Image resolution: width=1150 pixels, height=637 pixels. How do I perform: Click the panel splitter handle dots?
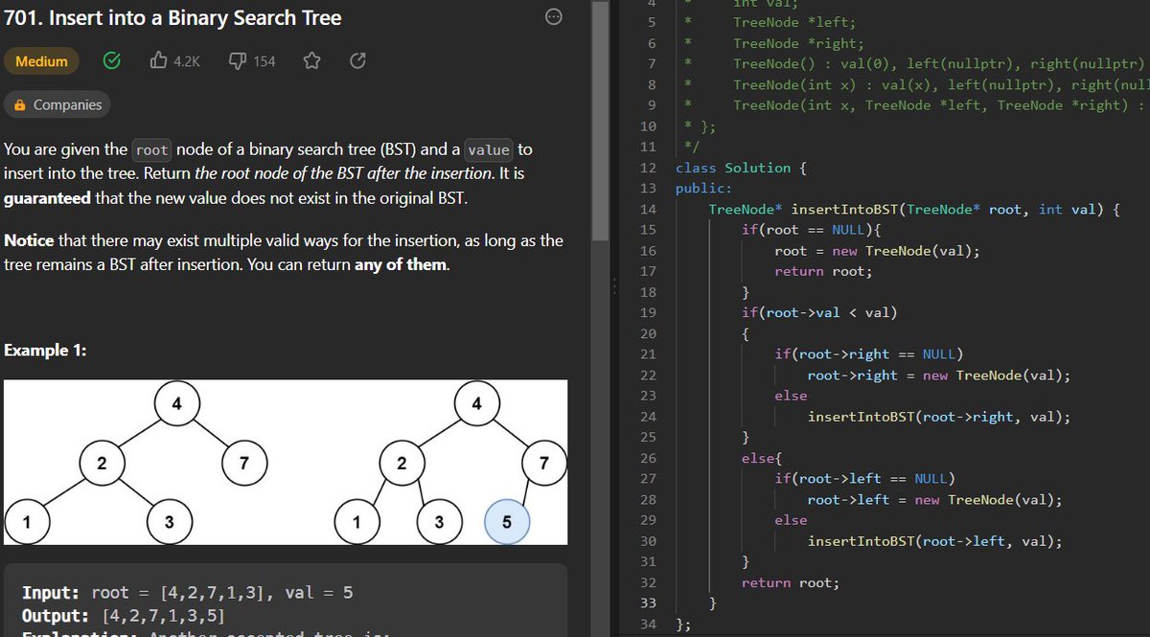(x=614, y=285)
